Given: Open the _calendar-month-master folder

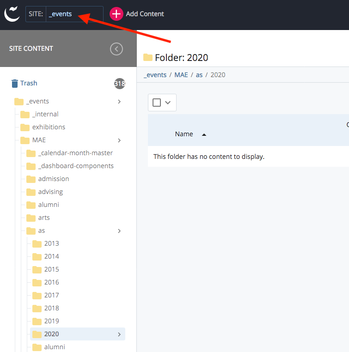Looking at the screenshot, I should (75, 153).
